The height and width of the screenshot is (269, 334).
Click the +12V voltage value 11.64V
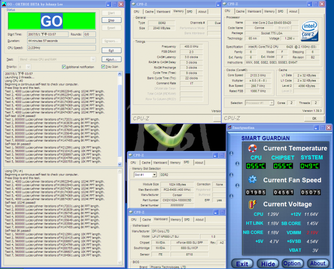tap(311, 214)
